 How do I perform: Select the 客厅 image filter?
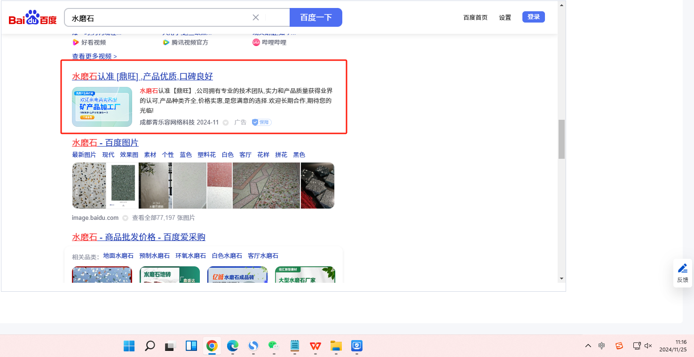(245, 155)
